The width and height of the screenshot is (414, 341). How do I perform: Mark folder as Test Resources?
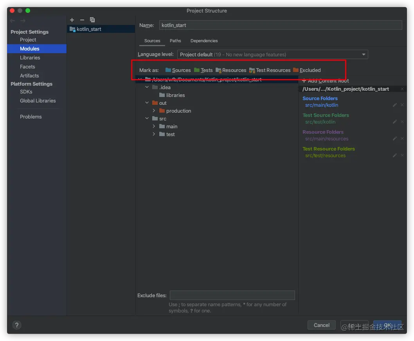coord(270,70)
